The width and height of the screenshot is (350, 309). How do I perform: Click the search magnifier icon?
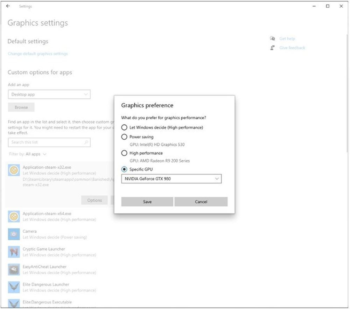click(86, 142)
